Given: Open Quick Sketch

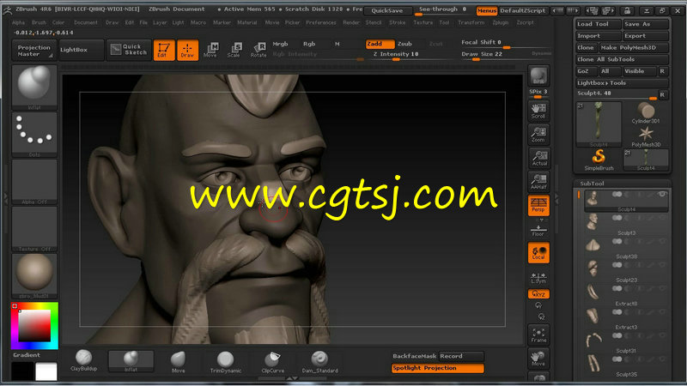Looking at the screenshot, I should (x=128, y=50).
